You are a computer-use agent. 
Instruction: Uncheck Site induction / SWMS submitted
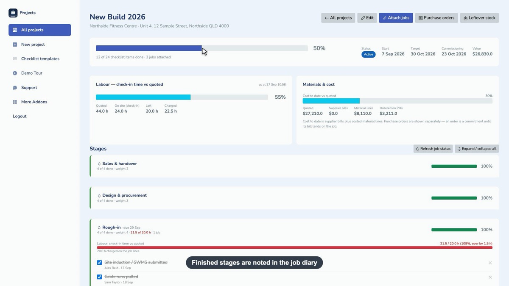(x=99, y=263)
